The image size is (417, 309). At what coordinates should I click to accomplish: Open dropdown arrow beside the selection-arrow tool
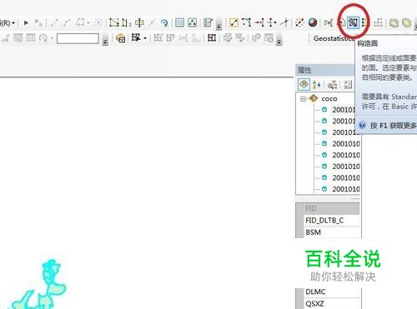(145, 38)
